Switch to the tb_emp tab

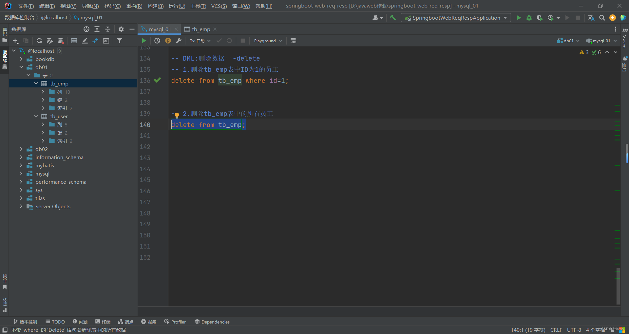coord(200,29)
